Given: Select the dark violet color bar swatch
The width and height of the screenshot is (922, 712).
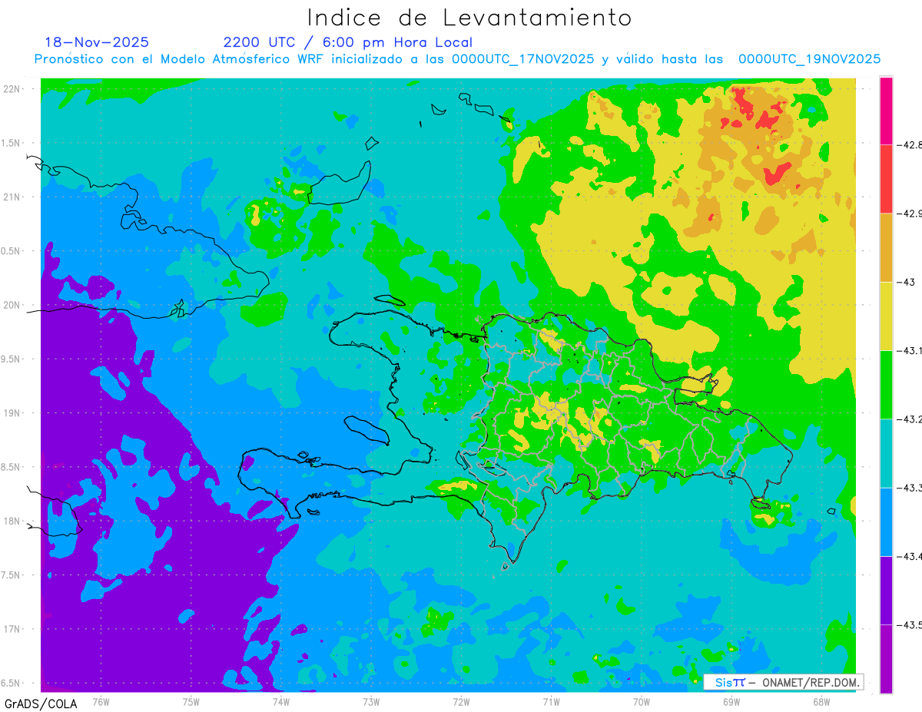Looking at the screenshot, I should coord(886,590).
